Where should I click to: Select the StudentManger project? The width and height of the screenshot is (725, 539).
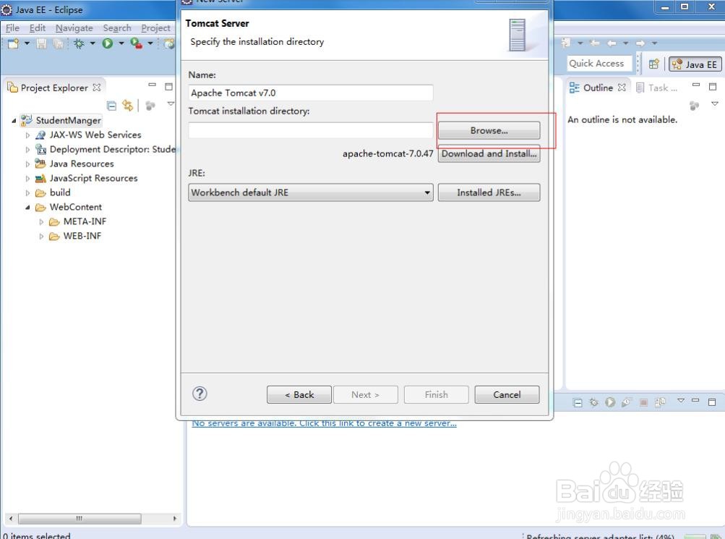[69, 120]
